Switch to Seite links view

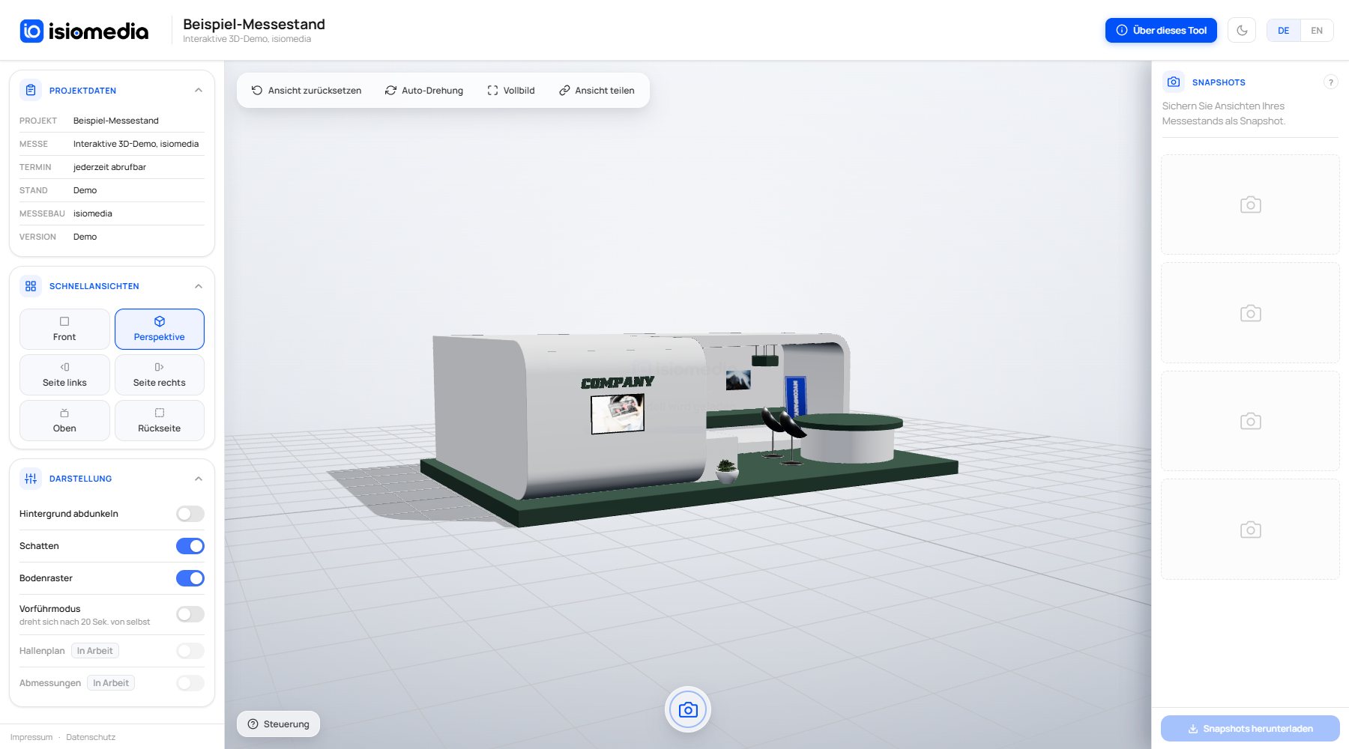coord(64,375)
